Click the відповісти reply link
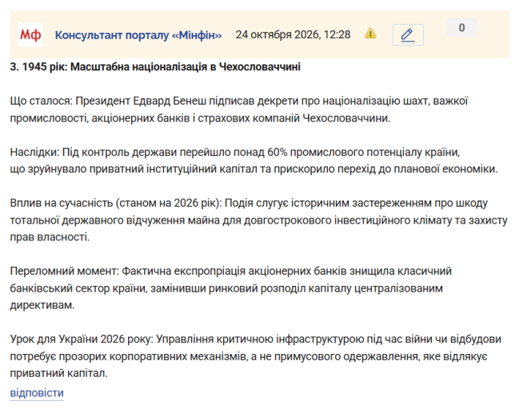The width and height of the screenshot is (519, 409). pos(37,393)
